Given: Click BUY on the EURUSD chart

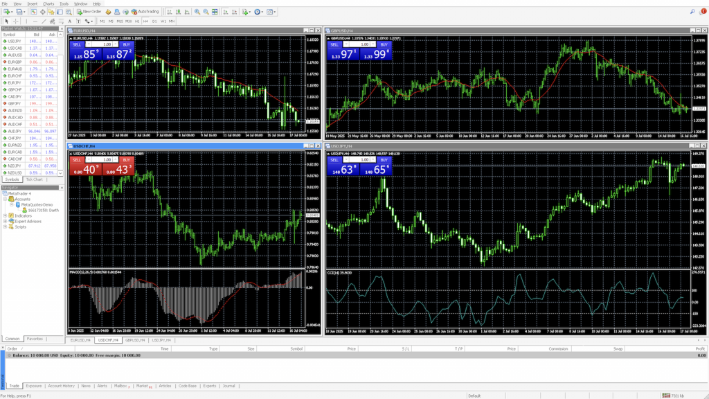Looking at the screenshot, I should click(126, 45).
